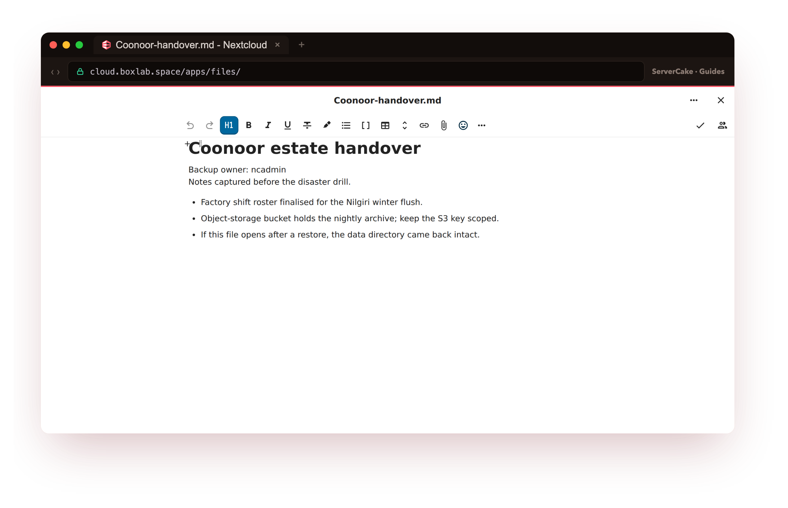Toggle bold formatting
This screenshot has height=508, width=788.
249,125
